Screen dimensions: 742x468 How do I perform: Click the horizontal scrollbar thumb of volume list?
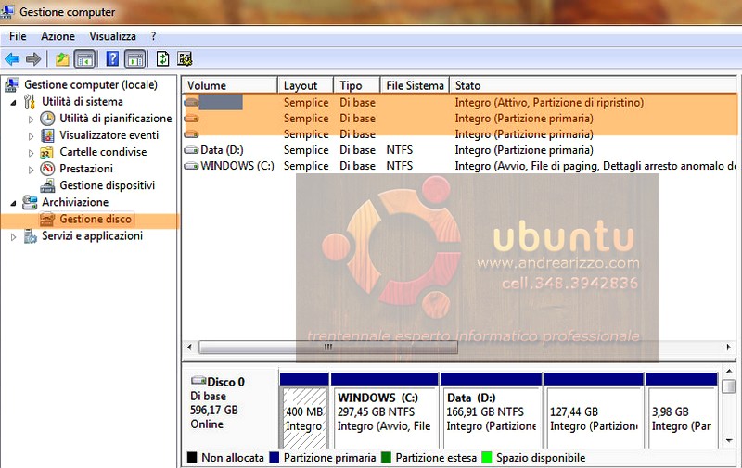(328, 348)
